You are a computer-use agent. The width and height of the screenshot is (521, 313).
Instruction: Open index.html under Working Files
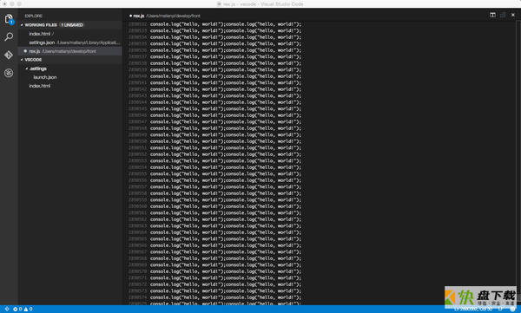pos(70,34)
